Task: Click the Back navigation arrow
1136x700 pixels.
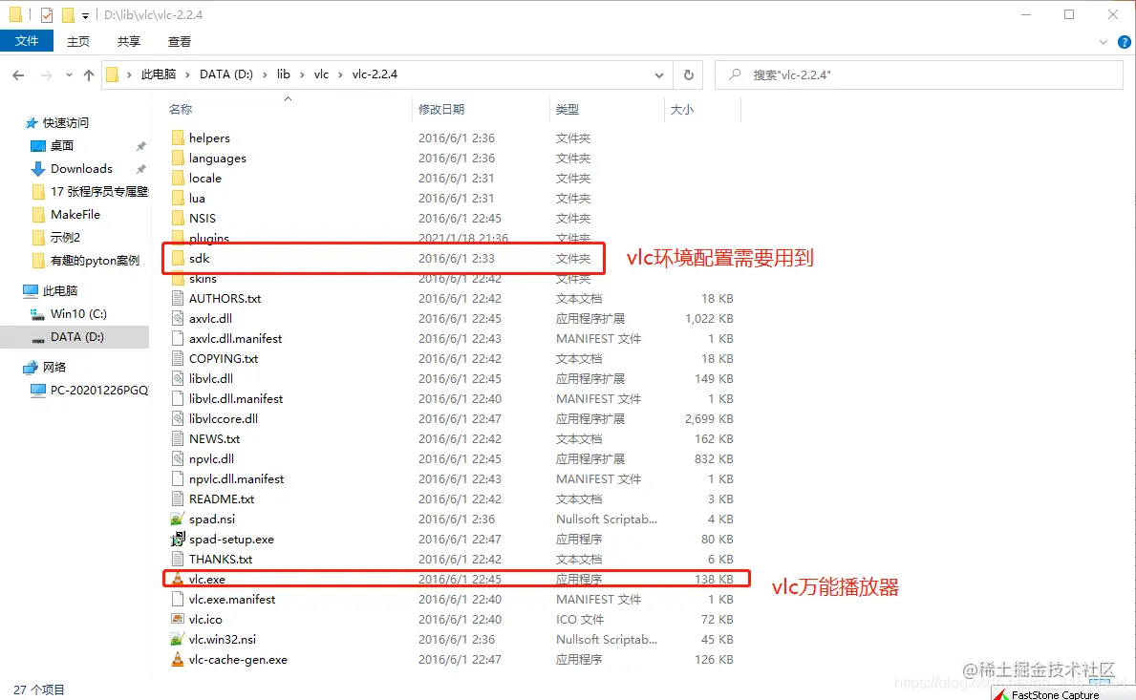Action: coord(19,74)
